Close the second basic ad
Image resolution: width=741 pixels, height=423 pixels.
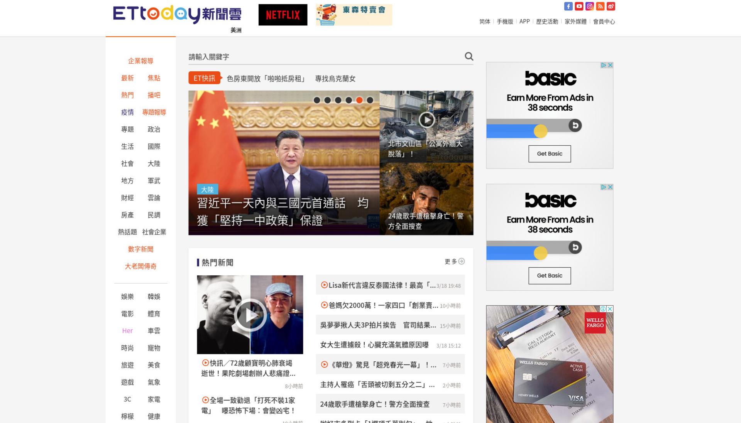(x=610, y=187)
